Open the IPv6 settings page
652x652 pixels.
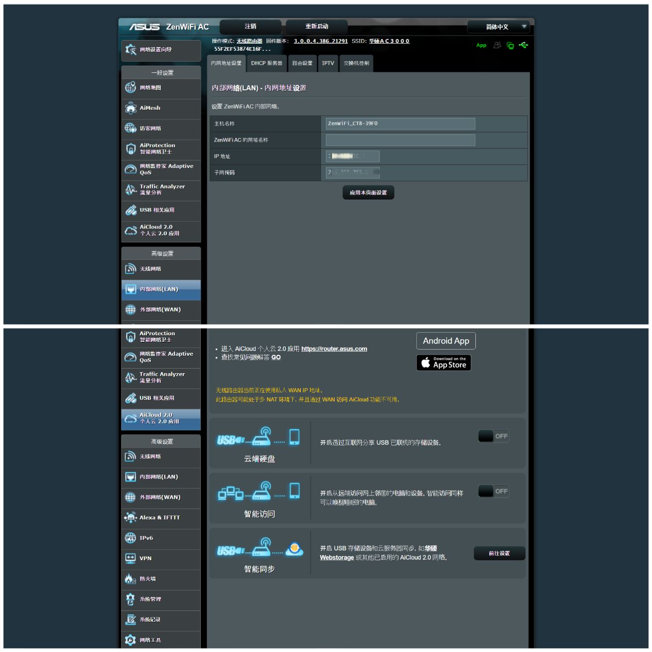click(x=161, y=538)
